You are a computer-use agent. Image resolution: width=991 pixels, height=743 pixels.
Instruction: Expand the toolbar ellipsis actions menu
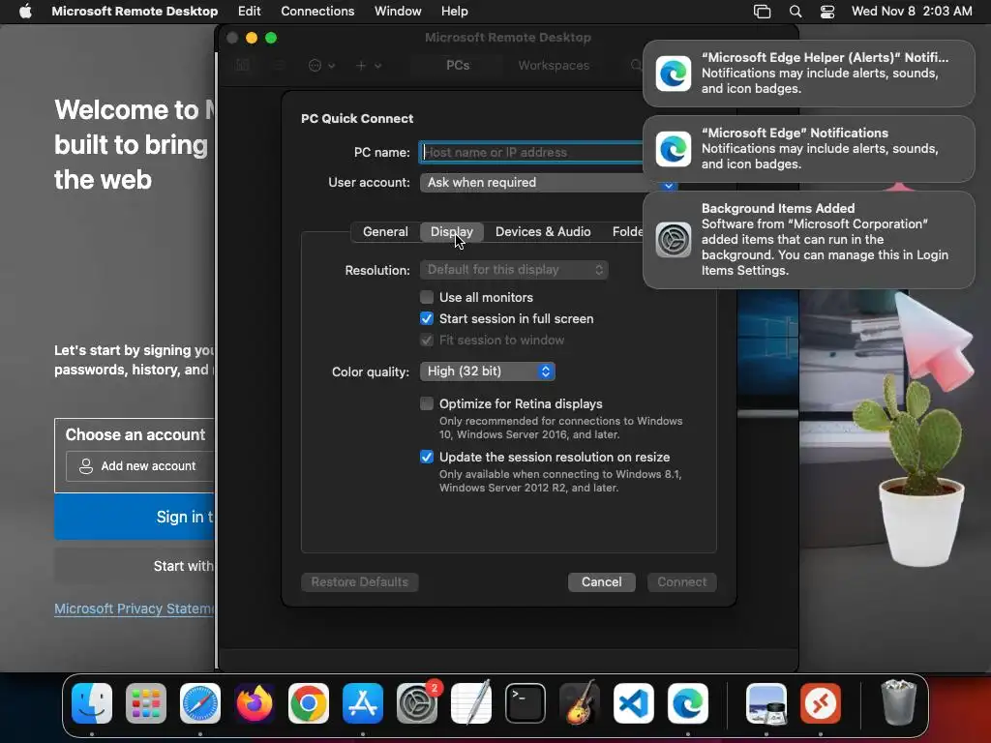point(321,65)
